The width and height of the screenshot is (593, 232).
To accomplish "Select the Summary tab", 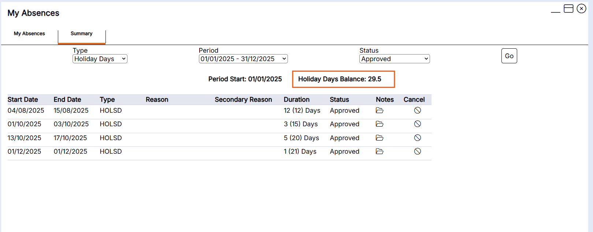I will 82,34.
